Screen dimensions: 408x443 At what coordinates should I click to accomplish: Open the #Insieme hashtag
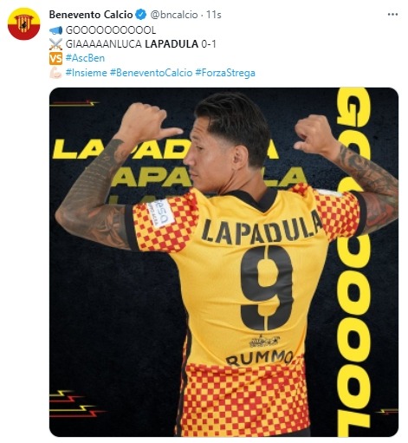pyautogui.click(x=87, y=73)
